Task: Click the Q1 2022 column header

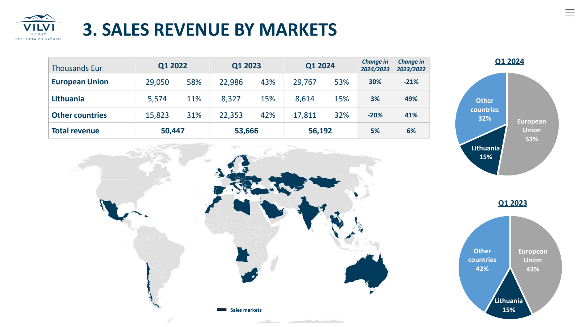Action: 172,66
